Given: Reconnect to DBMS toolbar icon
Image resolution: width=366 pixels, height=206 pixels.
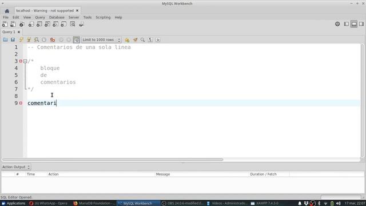Looking at the screenshot, I should (81, 24).
